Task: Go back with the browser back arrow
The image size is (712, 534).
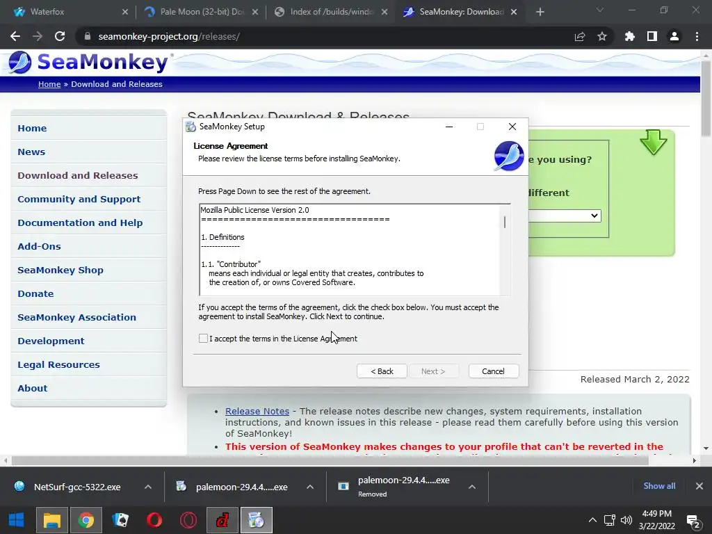Action: [15, 36]
